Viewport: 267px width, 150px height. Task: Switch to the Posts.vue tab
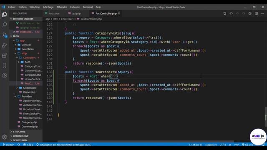[54, 13]
